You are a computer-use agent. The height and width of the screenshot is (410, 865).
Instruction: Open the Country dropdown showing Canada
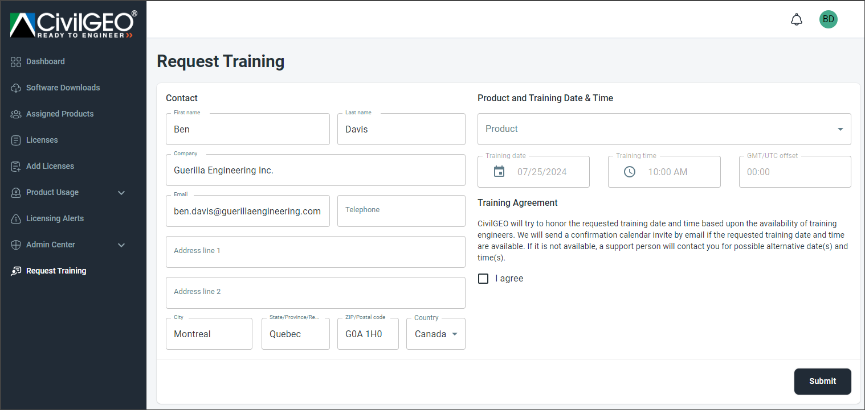(x=436, y=334)
